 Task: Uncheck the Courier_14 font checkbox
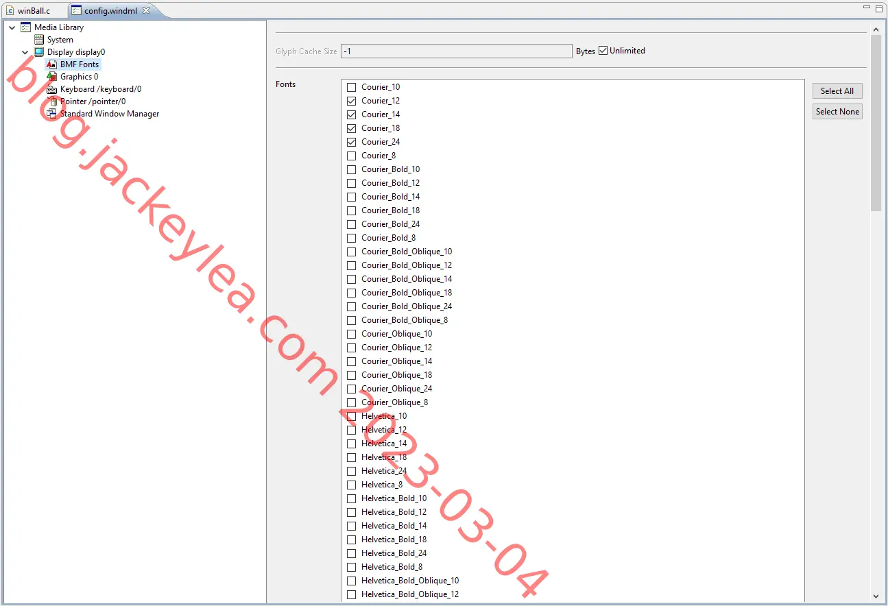(x=352, y=114)
